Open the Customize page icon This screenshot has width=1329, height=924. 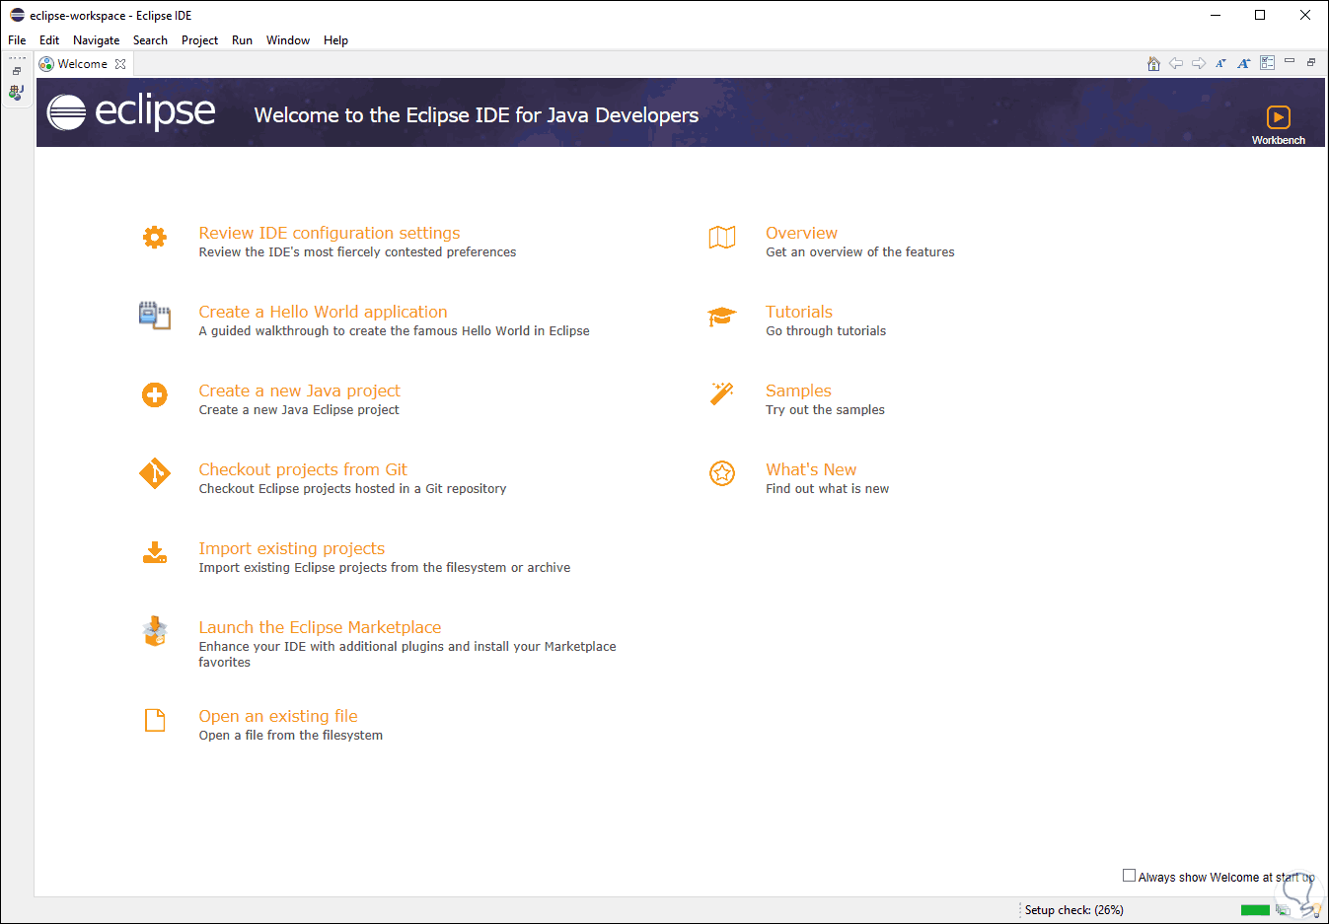coord(1268,63)
